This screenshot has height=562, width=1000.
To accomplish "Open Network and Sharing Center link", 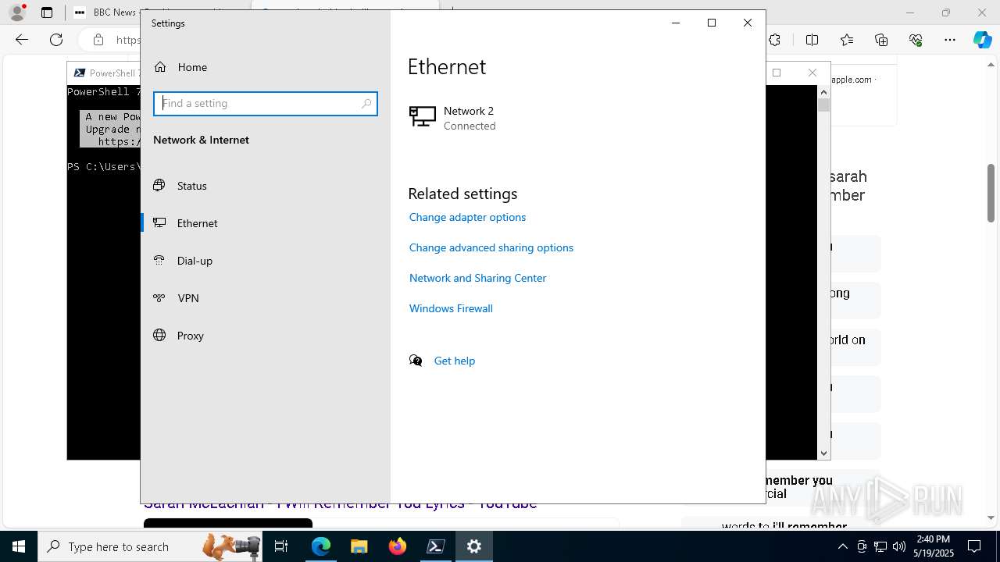I will click(x=477, y=278).
